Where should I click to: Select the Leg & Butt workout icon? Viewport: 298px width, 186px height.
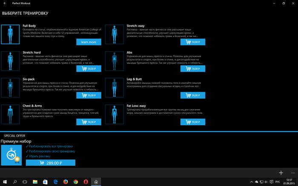point(115,88)
